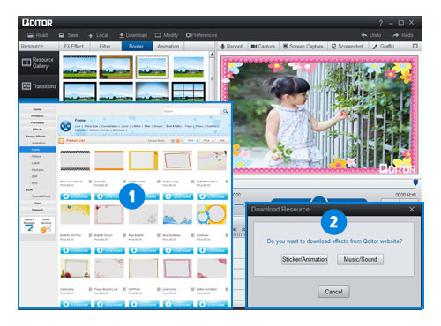This screenshot has width=441, height=326.
Task: Open Home in web shop sidebar
Action: coord(37,109)
